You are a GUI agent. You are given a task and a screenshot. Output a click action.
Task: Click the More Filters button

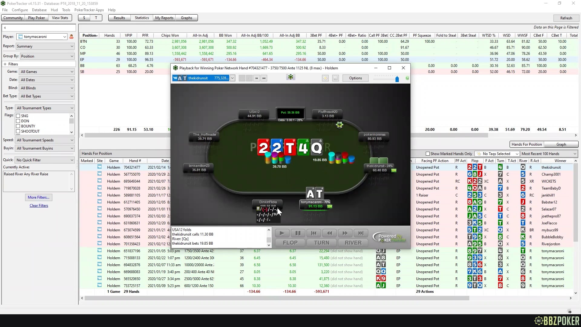point(38,197)
